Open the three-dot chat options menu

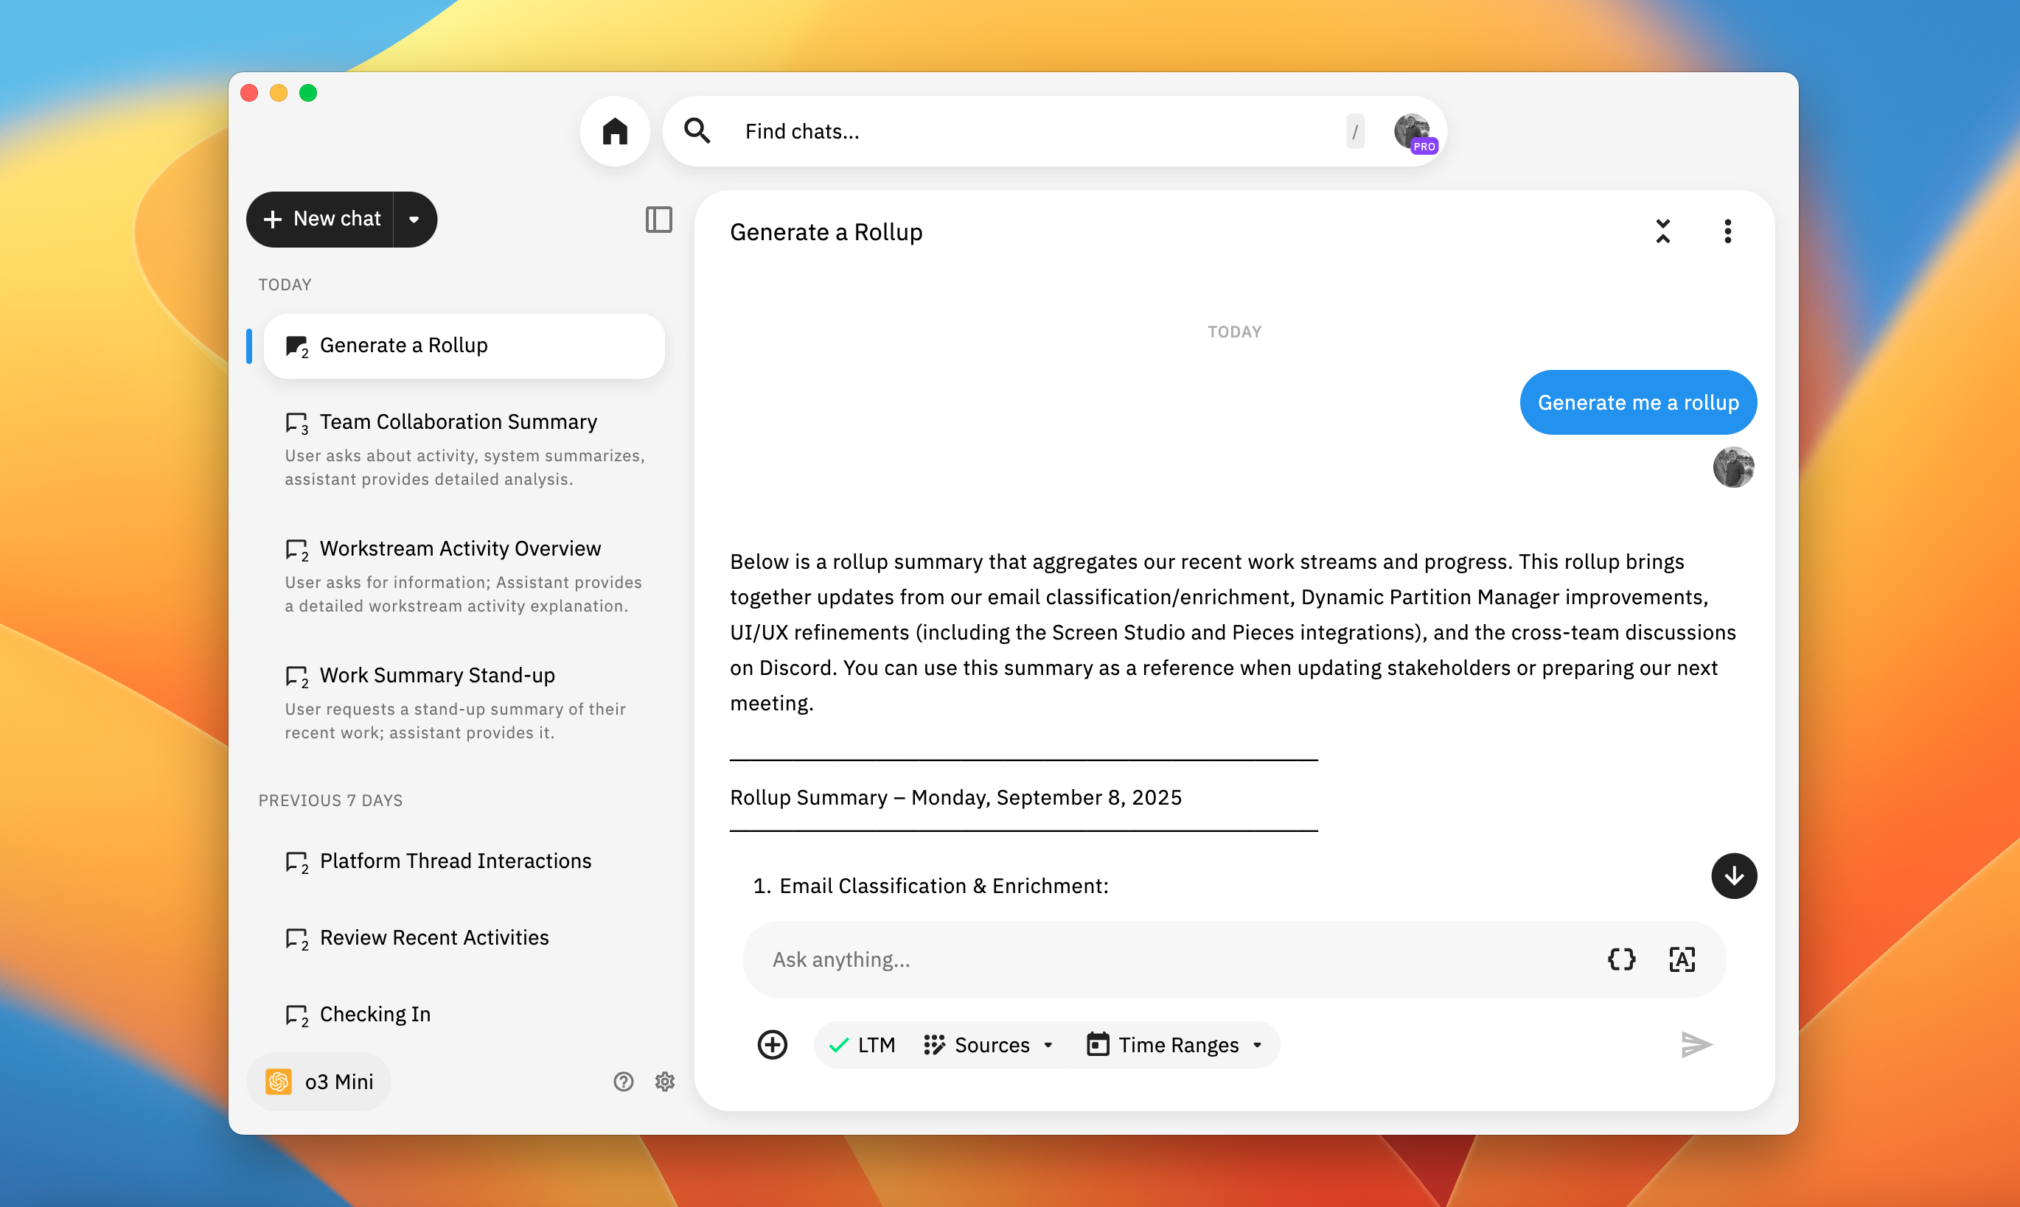click(x=1727, y=231)
